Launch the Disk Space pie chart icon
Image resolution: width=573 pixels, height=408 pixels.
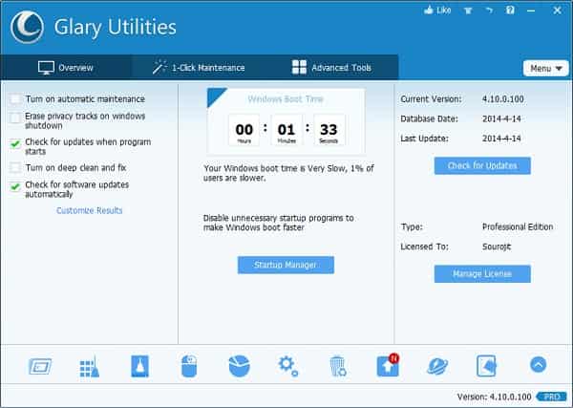pyautogui.click(x=239, y=366)
